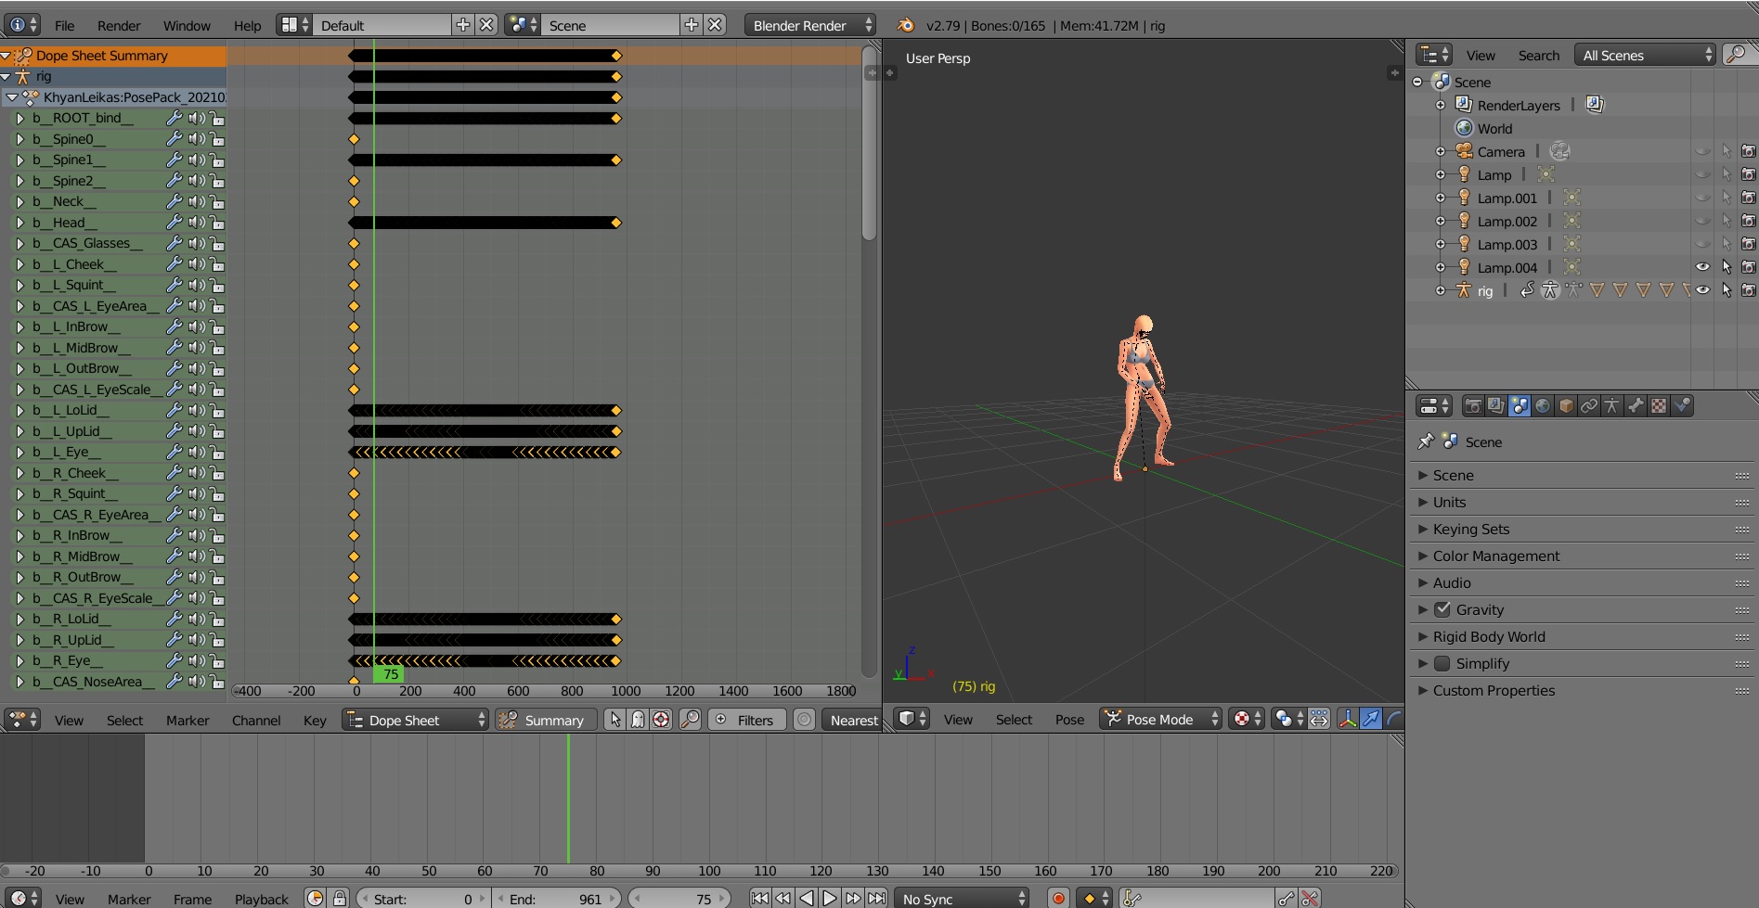Click the outliner search magnifier icon
Image resolution: width=1759 pixels, height=908 pixels.
[x=1735, y=55]
